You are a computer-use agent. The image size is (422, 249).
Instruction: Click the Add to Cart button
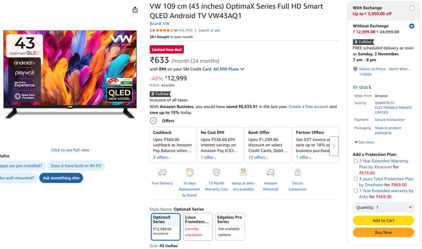(383, 221)
